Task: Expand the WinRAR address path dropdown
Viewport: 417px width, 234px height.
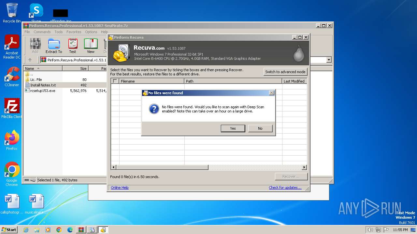Action: tap(329, 60)
